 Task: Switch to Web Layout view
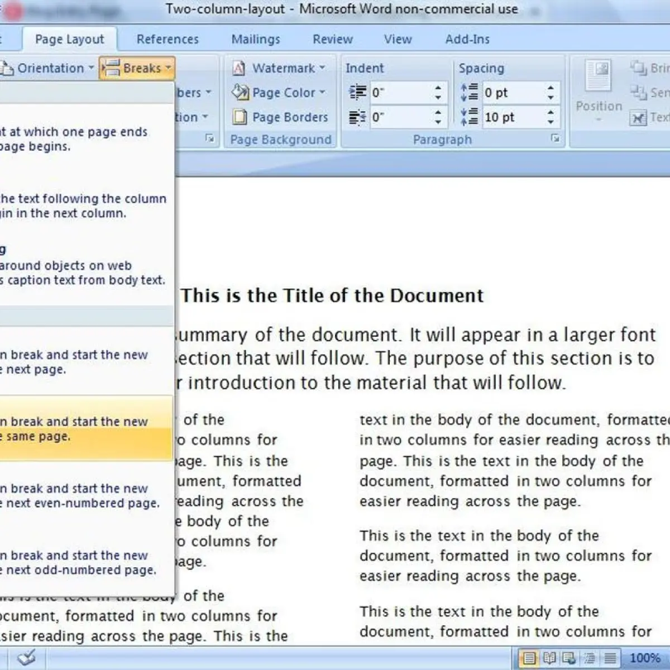tap(569, 658)
